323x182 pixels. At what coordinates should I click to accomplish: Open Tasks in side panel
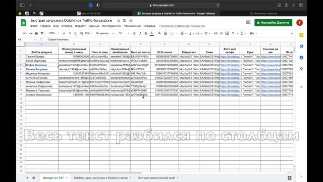301,46
